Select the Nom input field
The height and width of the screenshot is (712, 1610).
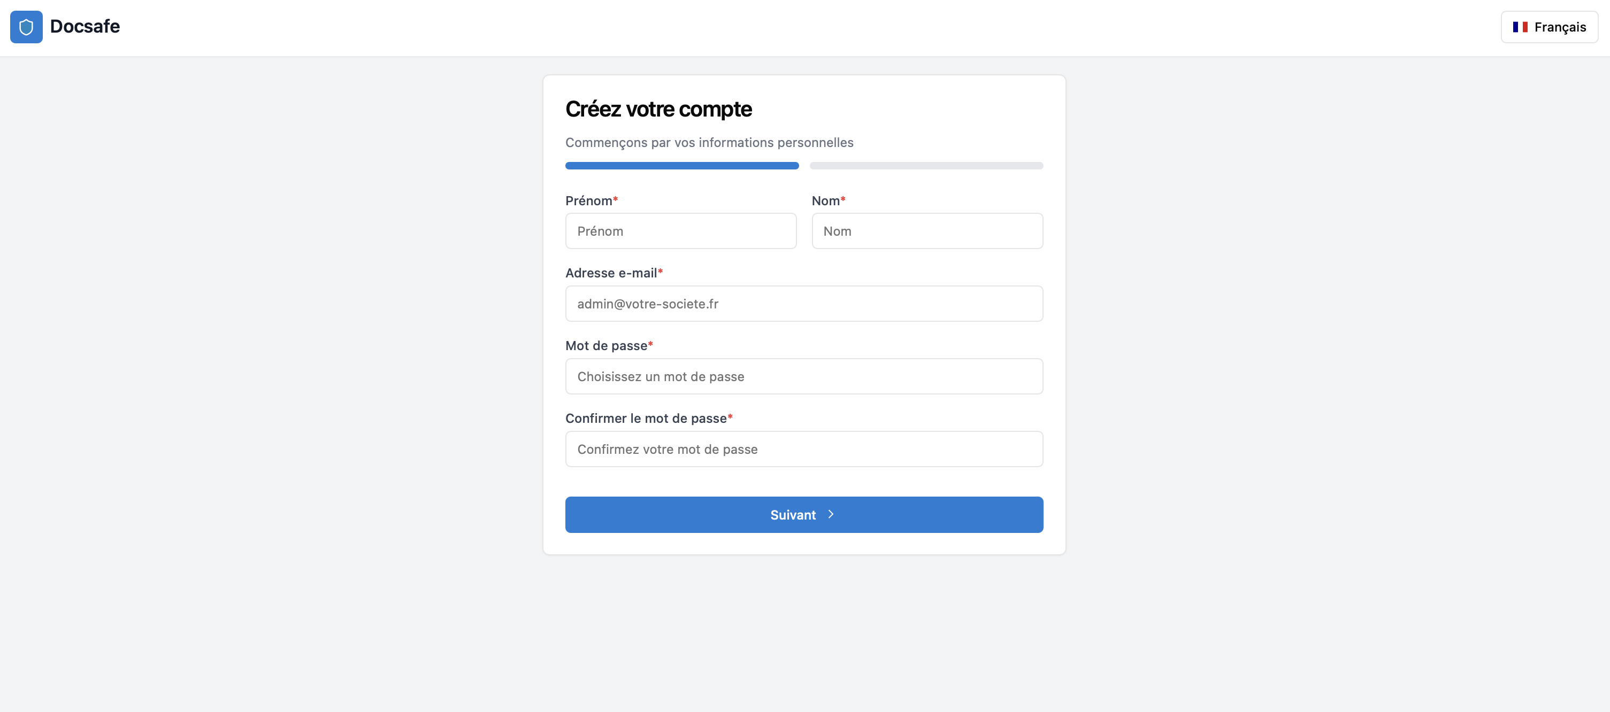click(x=927, y=230)
